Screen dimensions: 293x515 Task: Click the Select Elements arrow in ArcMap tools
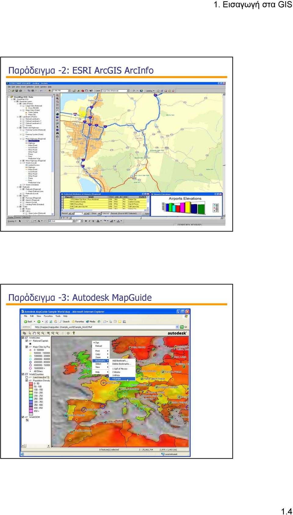coord(57,127)
